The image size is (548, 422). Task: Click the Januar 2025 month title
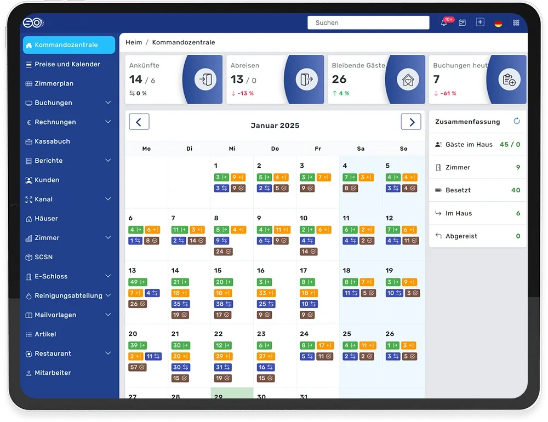point(275,126)
